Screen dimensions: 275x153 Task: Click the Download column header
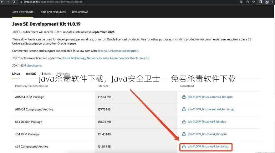[x=187, y=86]
